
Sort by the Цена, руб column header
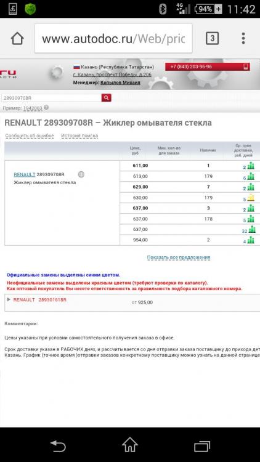tap(135, 150)
